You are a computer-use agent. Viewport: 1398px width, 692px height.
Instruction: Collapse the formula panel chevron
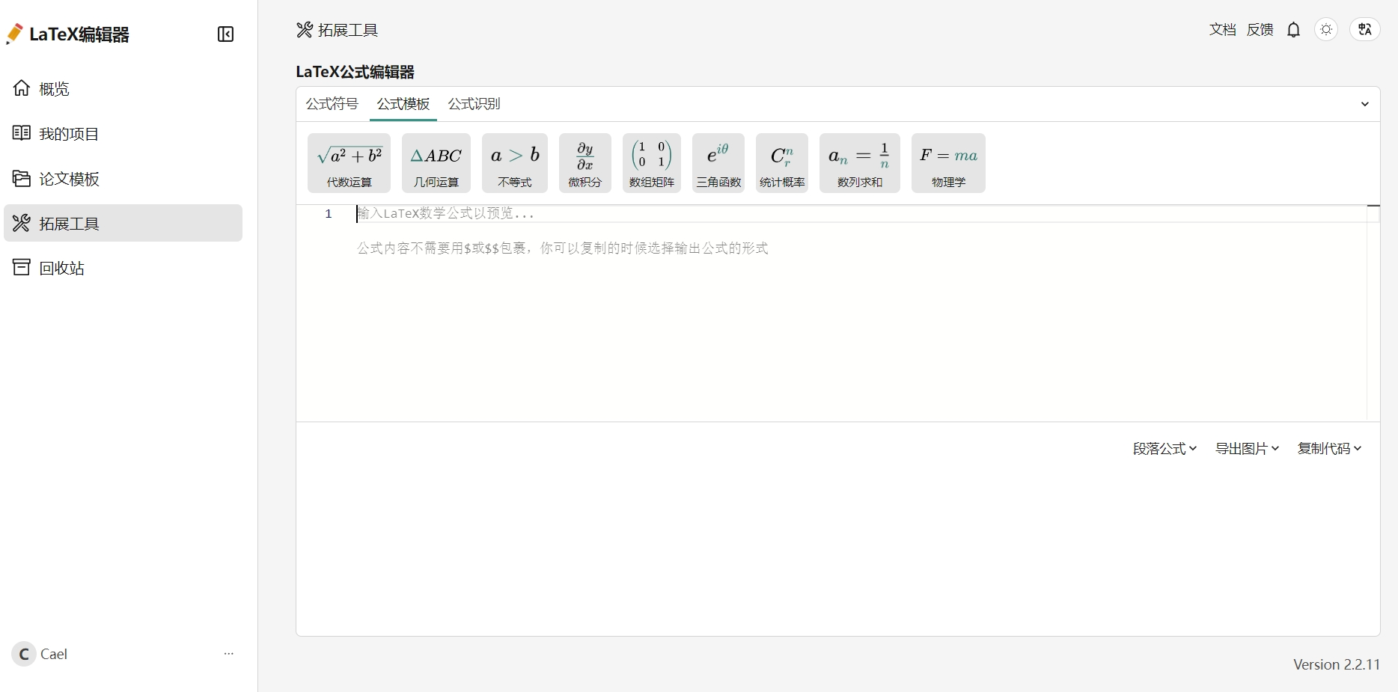click(x=1364, y=104)
